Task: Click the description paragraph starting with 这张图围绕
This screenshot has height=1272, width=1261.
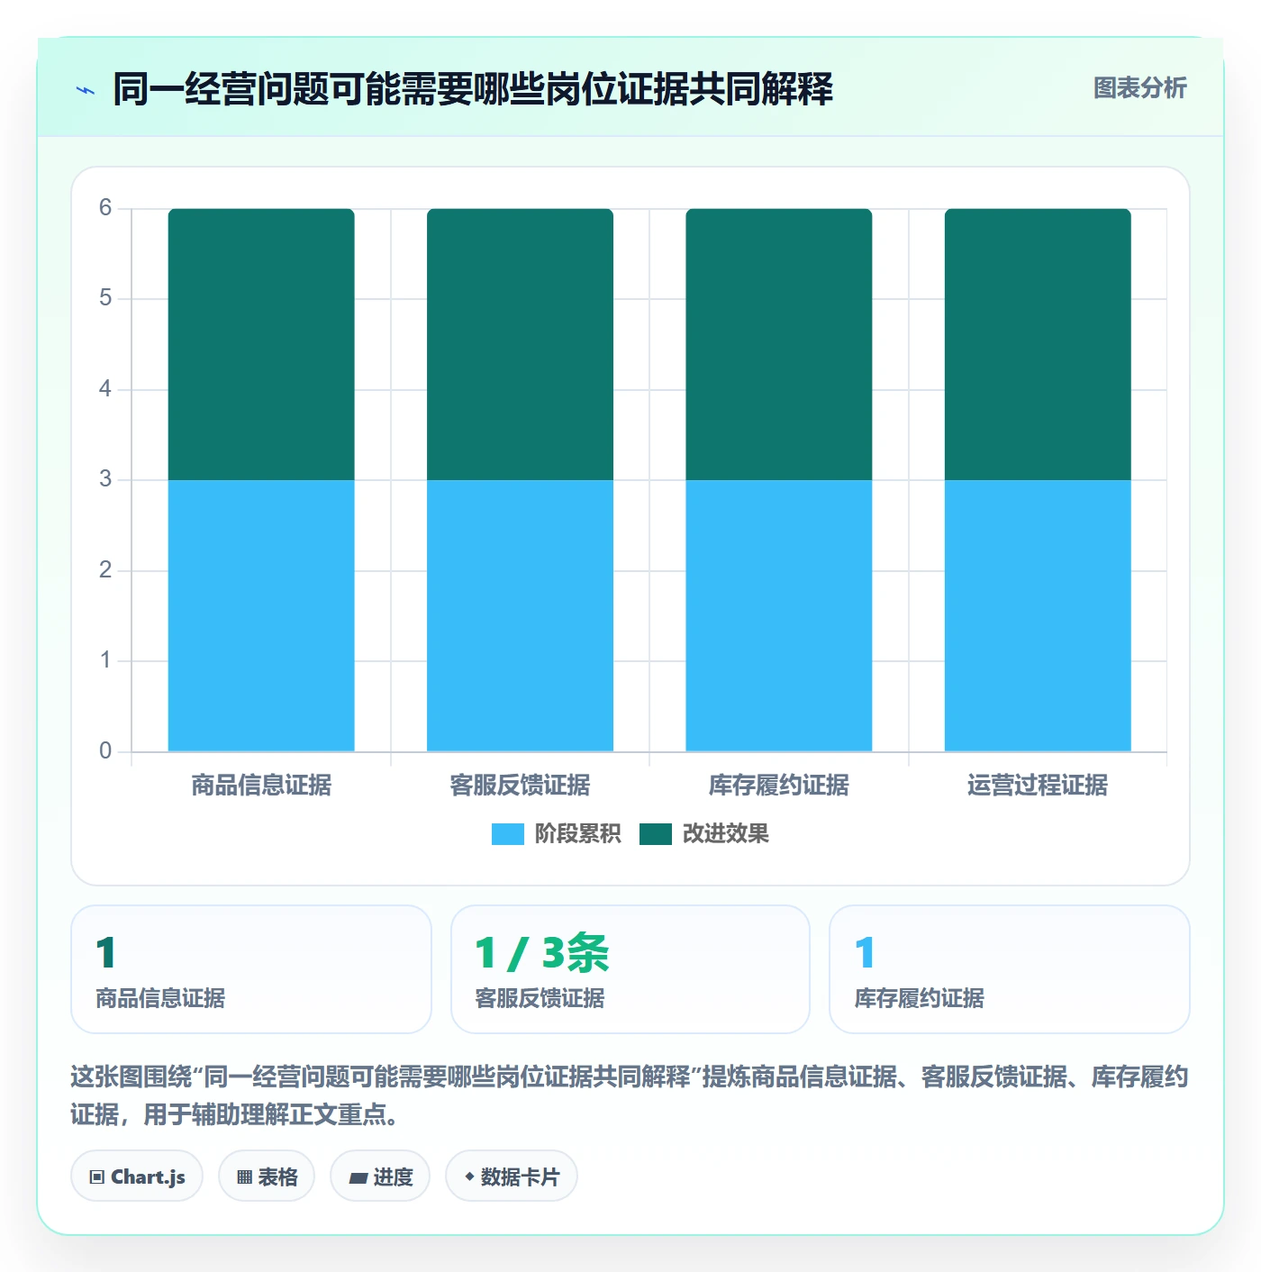Action: (x=630, y=1095)
